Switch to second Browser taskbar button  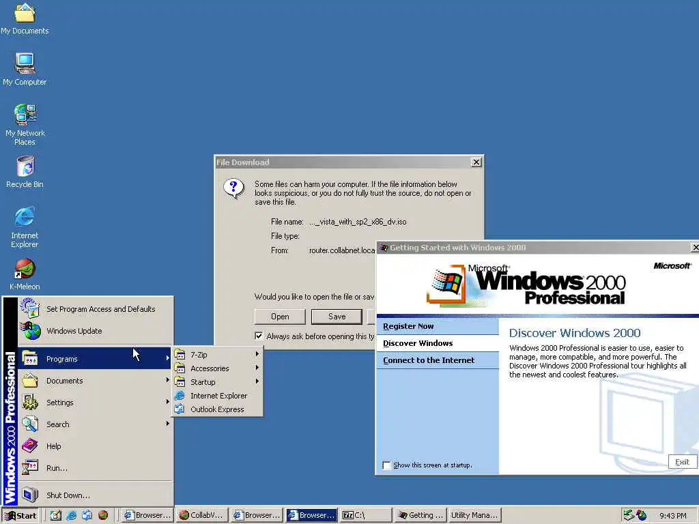257,516
